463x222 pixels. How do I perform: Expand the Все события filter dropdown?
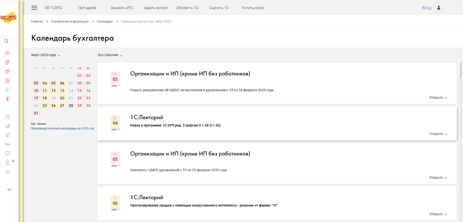110,55
